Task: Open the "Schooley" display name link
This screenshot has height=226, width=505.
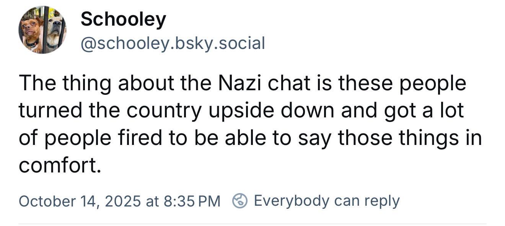Action: 123,19
